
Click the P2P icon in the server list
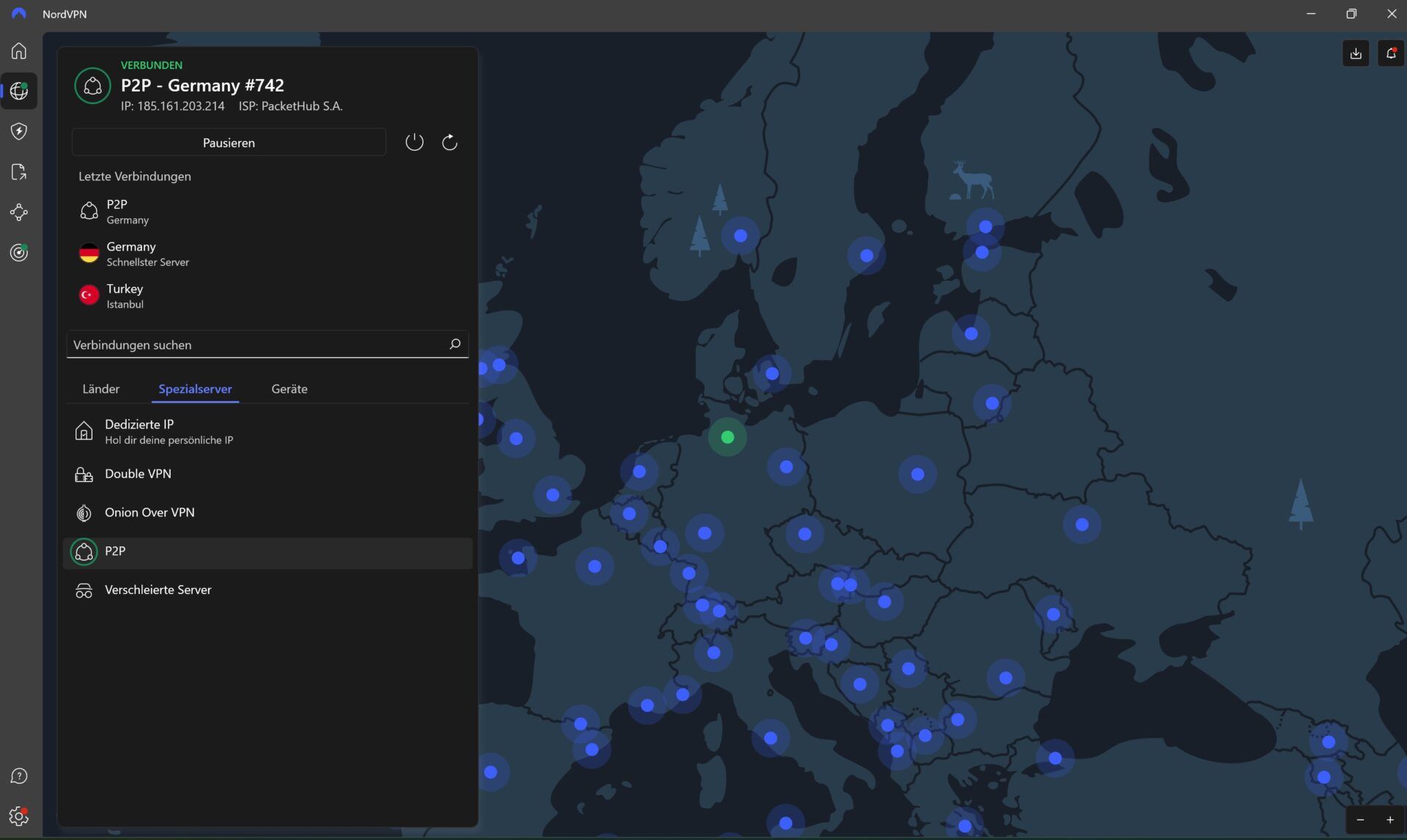tap(84, 551)
